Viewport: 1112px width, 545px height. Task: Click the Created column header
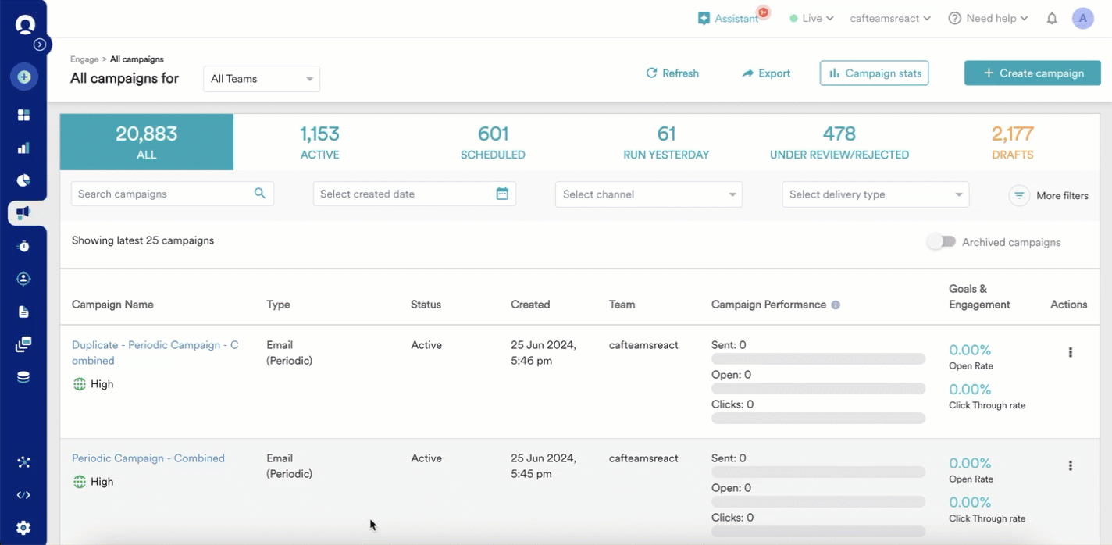pos(530,305)
